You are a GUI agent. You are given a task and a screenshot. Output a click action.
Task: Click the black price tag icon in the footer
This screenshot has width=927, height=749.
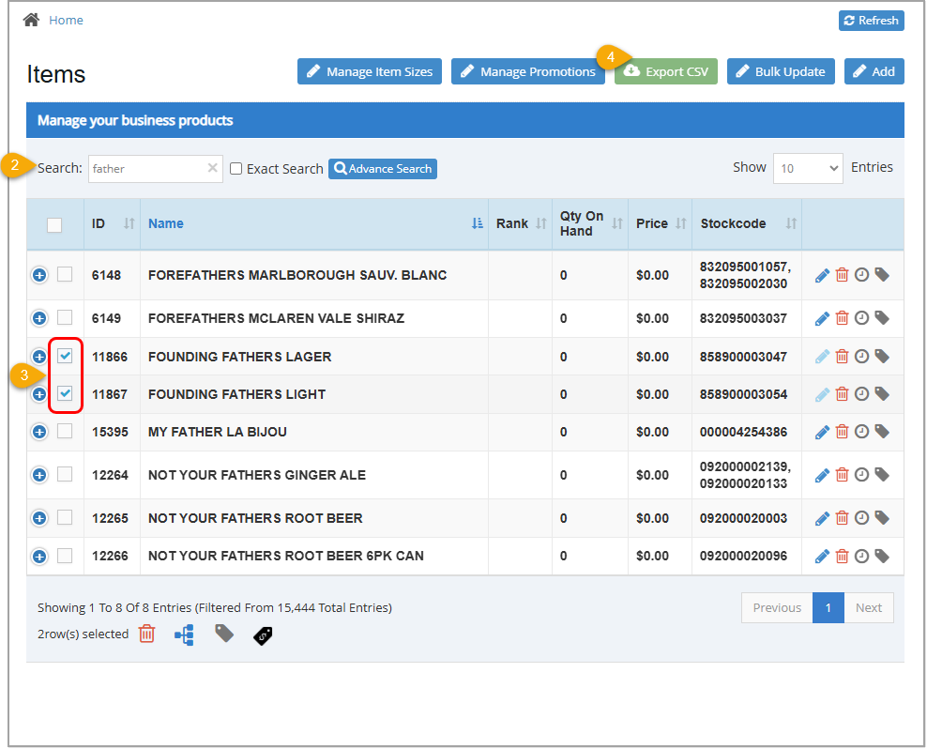point(262,635)
